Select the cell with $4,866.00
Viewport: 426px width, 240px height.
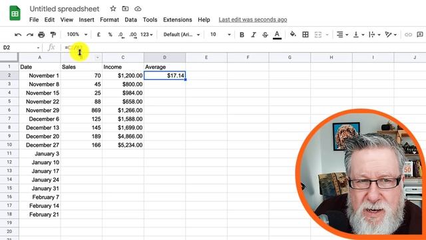pos(123,136)
